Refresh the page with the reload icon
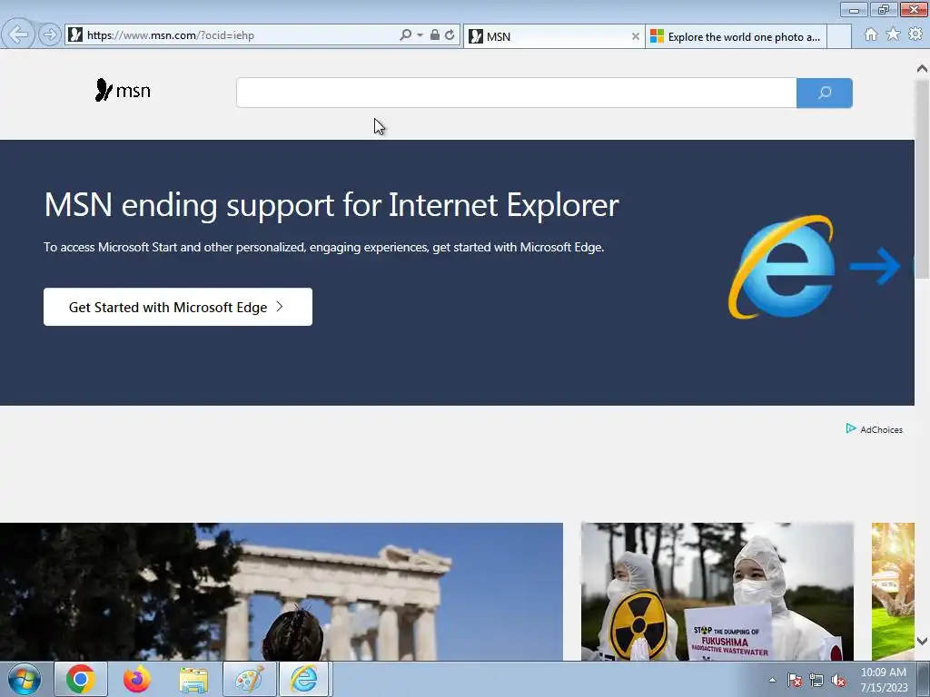Image resolution: width=930 pixels, height=697 pixels. [450, 35]
